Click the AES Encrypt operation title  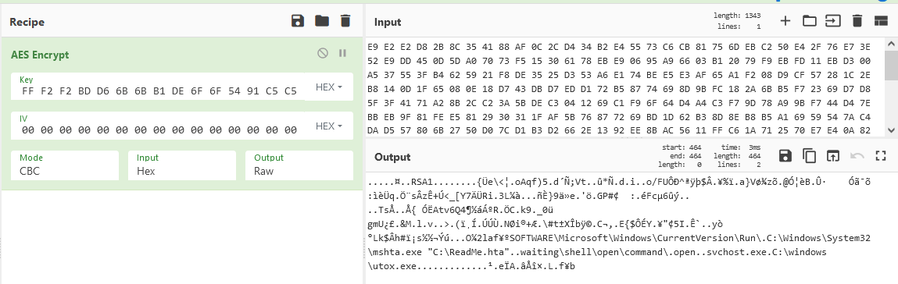point(40,55)
